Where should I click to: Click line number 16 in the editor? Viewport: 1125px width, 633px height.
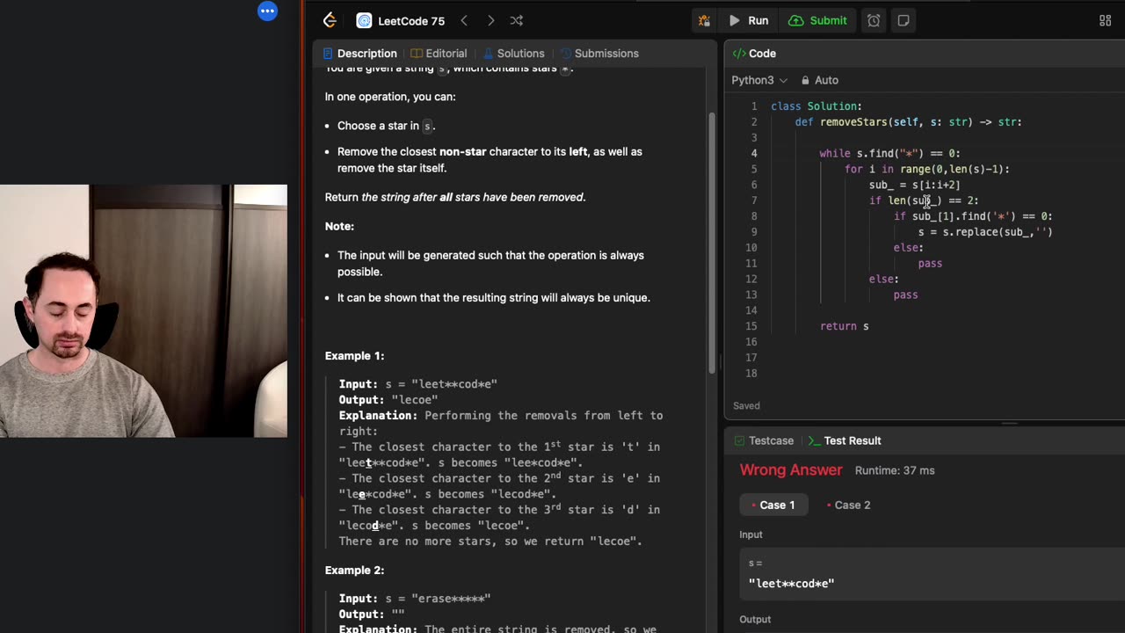point(751,342)
